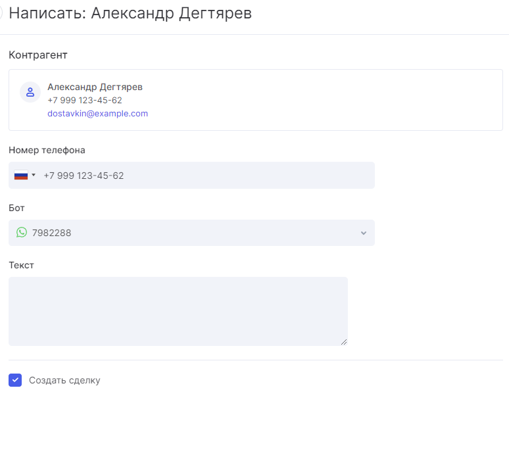Toggle the Создать сделку checkbox
The width and height of the screenshot is (509, 463).
click(x=15, y=380)
